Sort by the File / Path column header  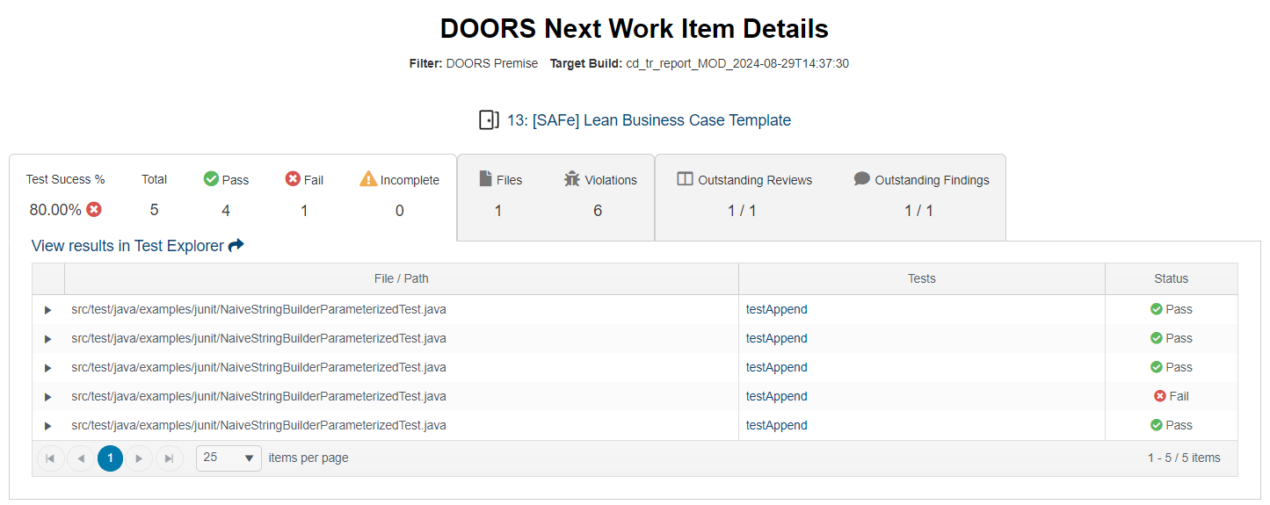(x=402, y=278)
